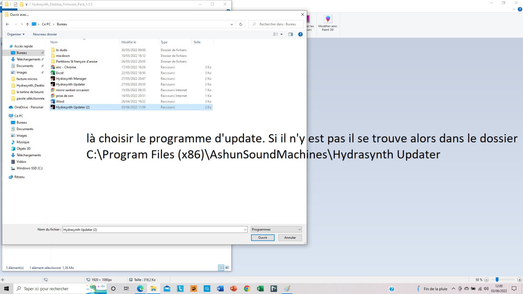Screen dimensions: 523x294
Task: Open the dialog's help question mark icon
Action: tap(300, 34)
